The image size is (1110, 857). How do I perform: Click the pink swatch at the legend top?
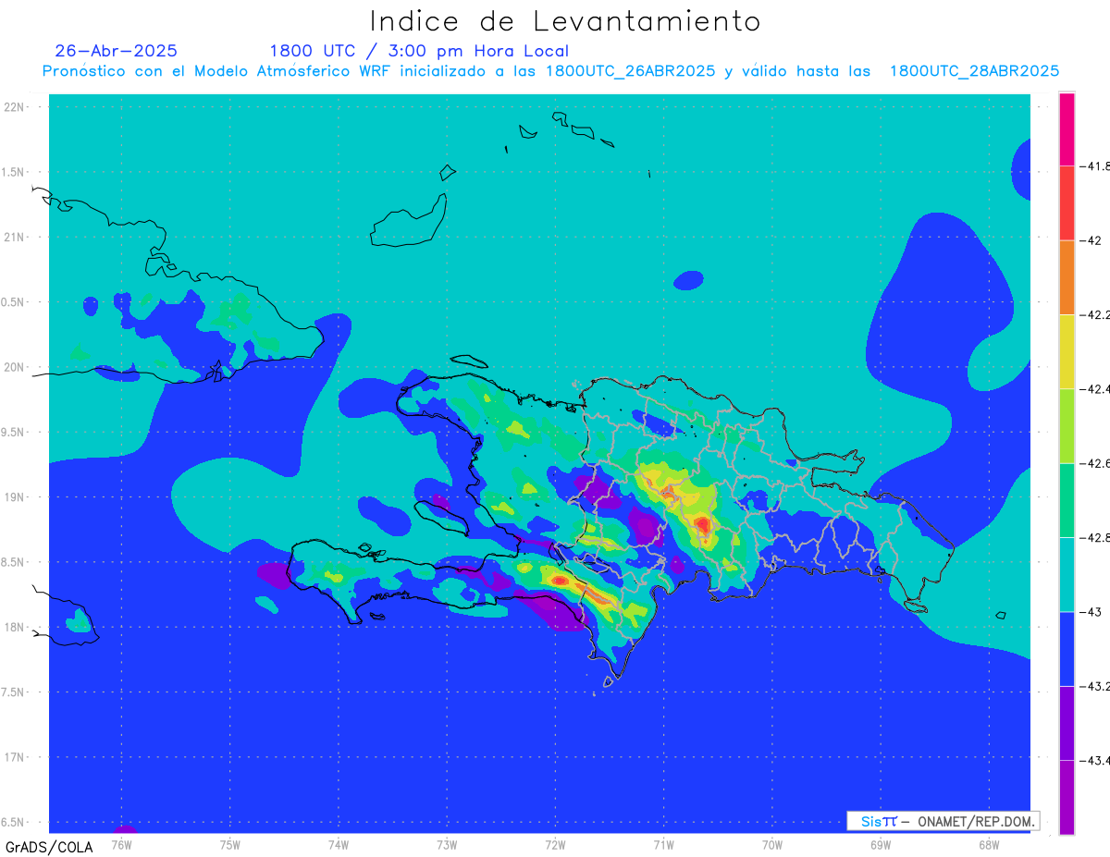1067,129
